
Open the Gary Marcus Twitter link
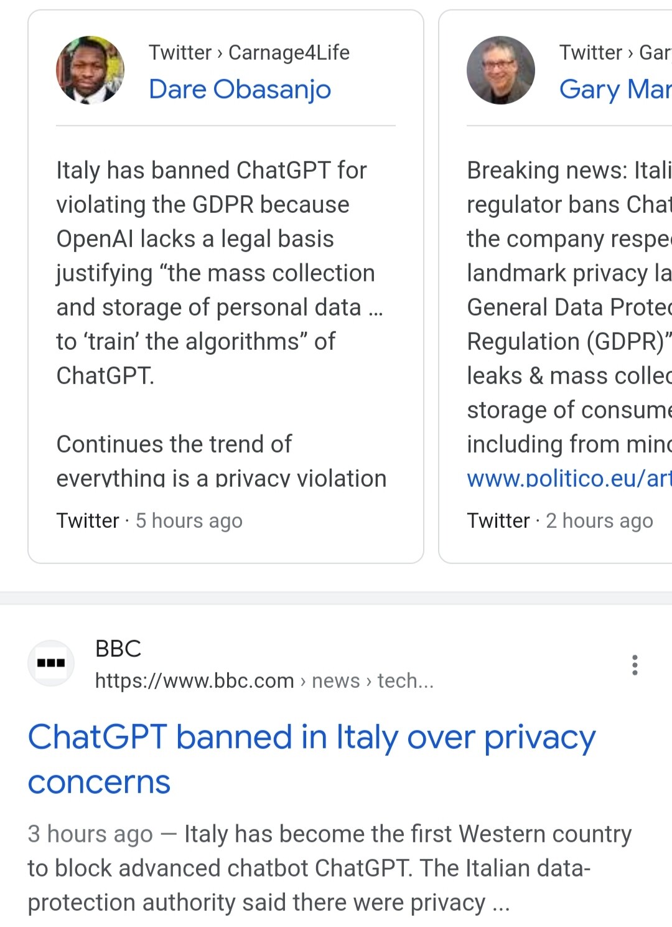(615, 89)
